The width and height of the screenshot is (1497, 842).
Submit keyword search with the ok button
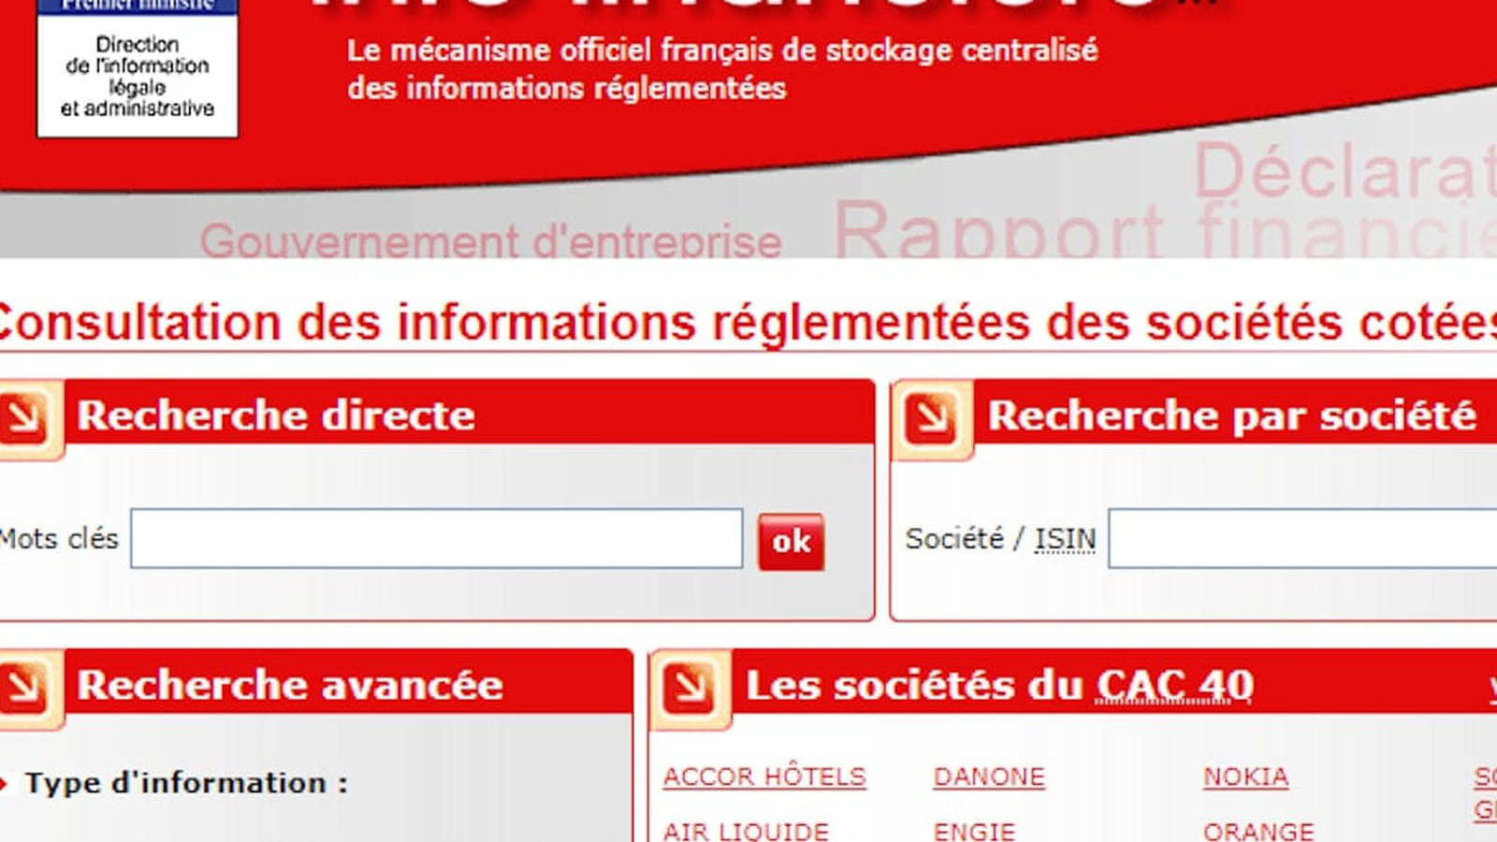click(791, 541)
